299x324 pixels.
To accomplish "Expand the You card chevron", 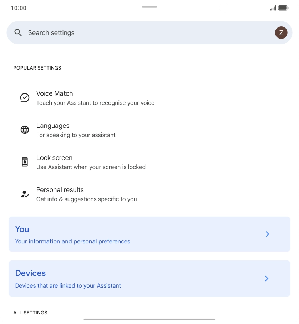I will click(x=267, y=234).
